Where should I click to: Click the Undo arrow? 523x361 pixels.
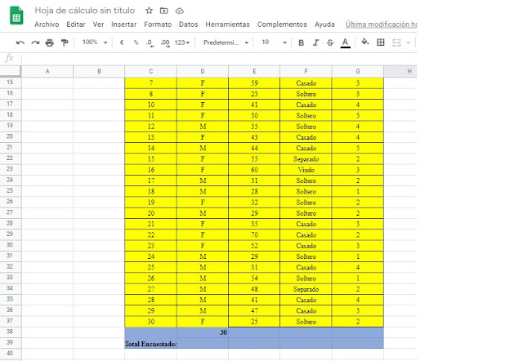[x=20, y=42]
